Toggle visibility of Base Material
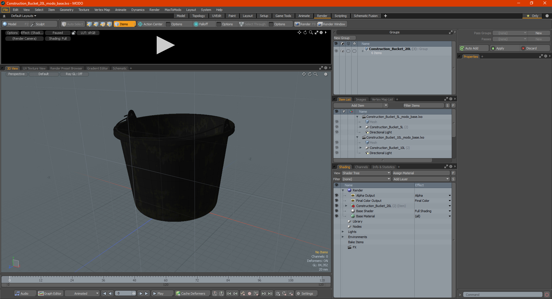The width and height of the screenshot is (552, 299). [x=336, y=216]
